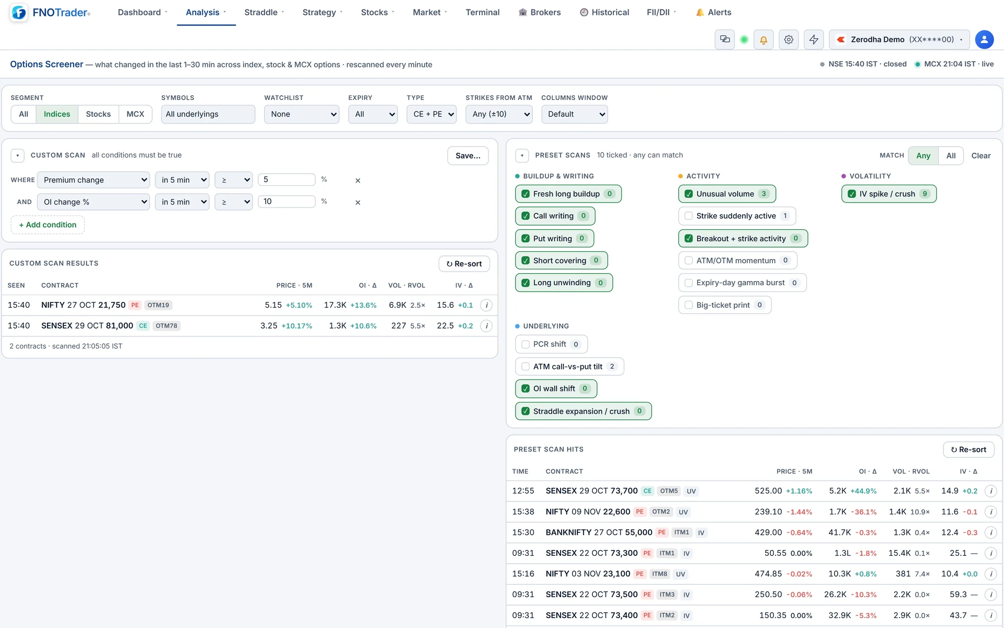Screen dimensions: 1004x628
Task: Collapse the Preset Scans panel
Action: tap(522, 155)
